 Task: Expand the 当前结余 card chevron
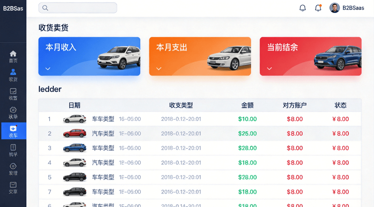(270, 69)
